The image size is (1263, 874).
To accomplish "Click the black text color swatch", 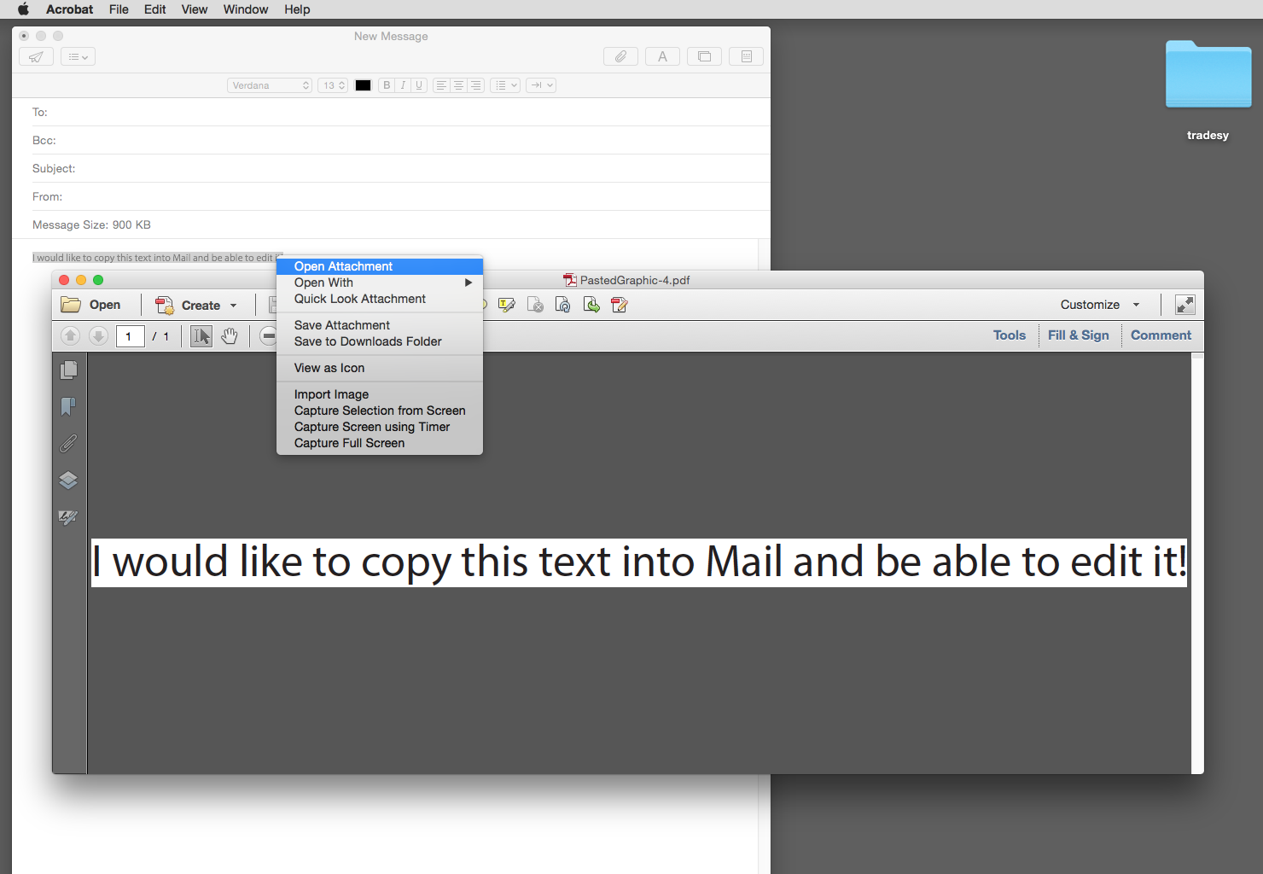I will [x=363, y=85].
